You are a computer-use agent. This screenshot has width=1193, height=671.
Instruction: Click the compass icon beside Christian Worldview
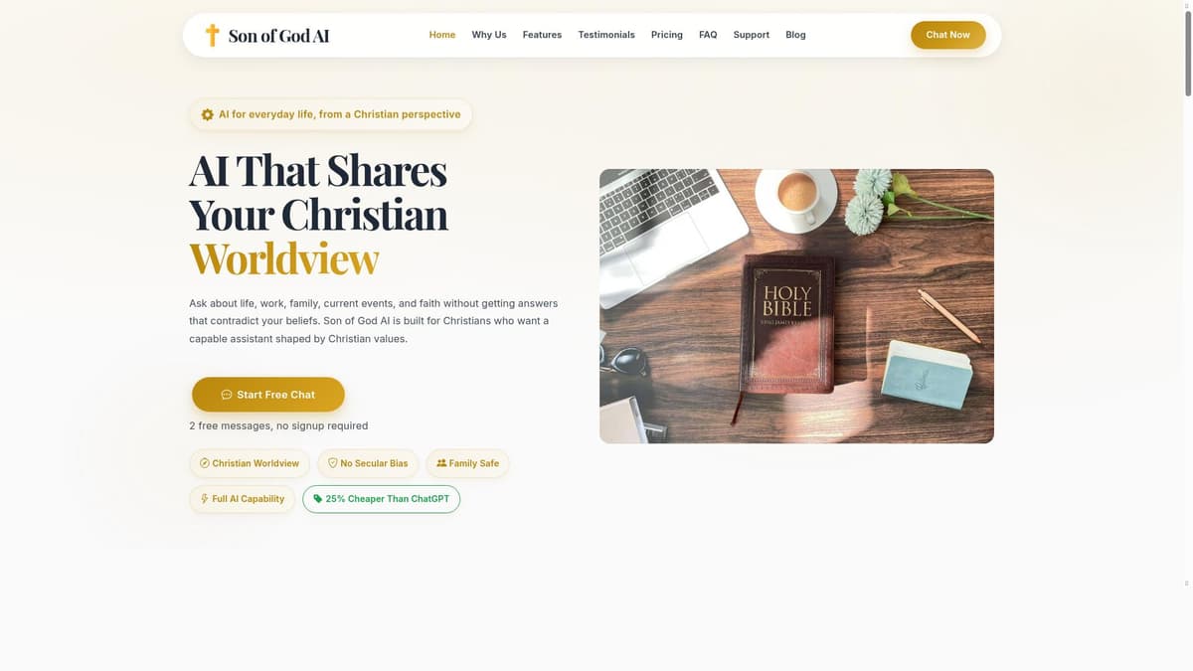(x=205, y=463)
